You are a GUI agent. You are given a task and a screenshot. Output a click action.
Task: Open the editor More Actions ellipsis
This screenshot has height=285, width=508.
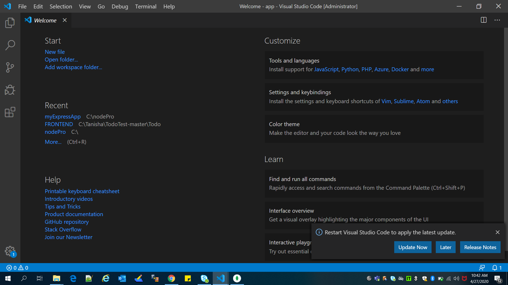point(497,20)
